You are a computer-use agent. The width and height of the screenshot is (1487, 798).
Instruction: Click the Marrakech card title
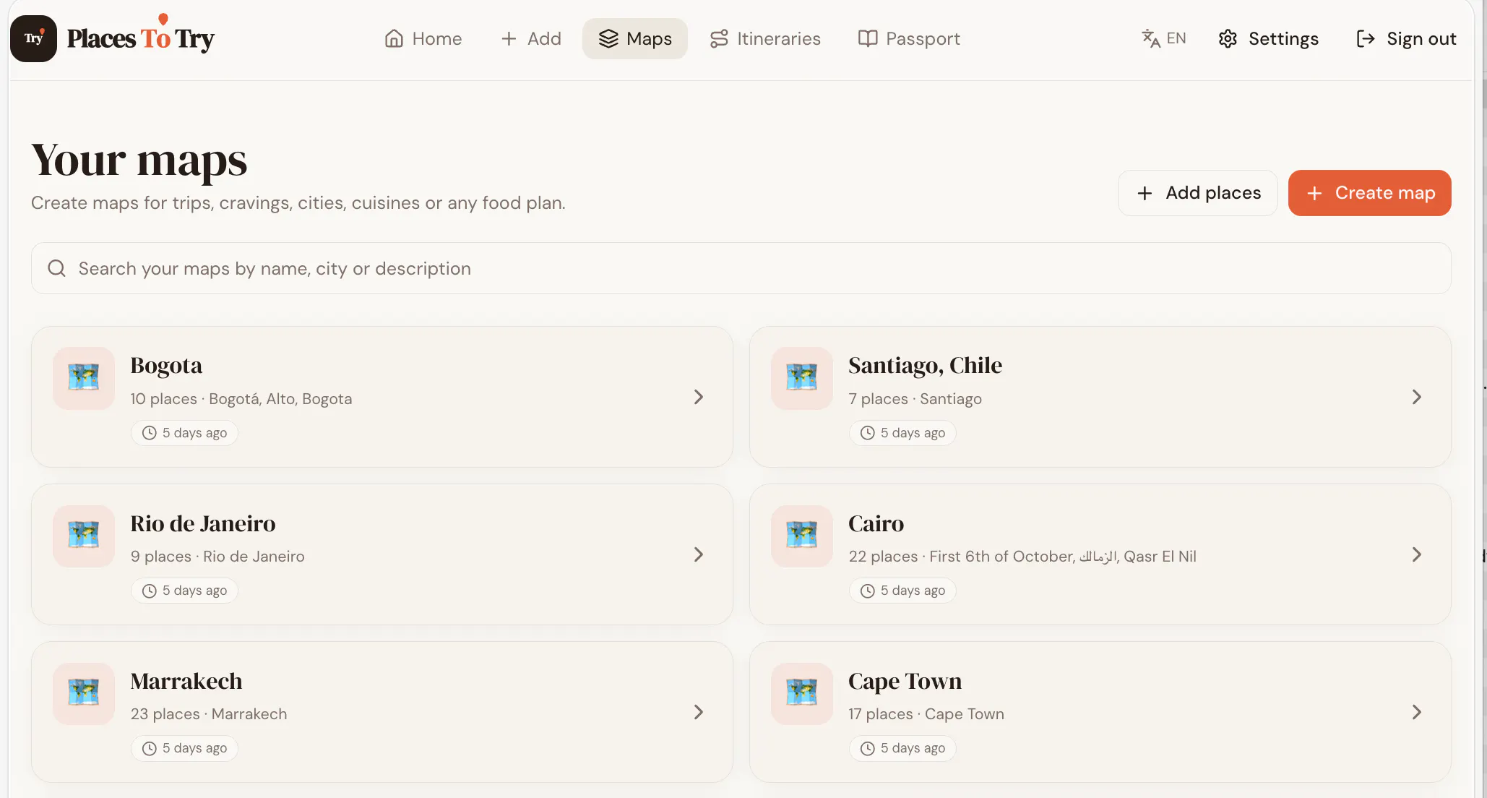[186, 681]
